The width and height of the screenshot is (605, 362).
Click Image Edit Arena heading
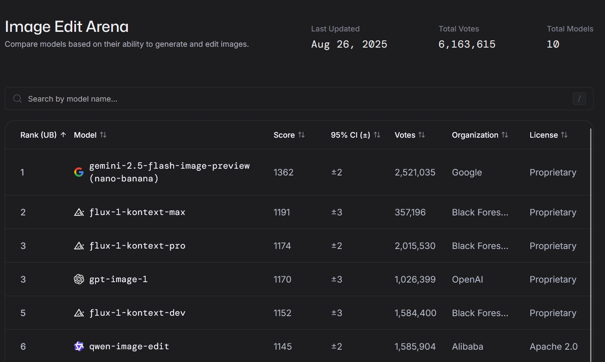pyautogui.click(x=67, y=26)
